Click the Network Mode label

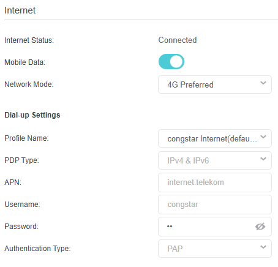[x=29, y=85]
